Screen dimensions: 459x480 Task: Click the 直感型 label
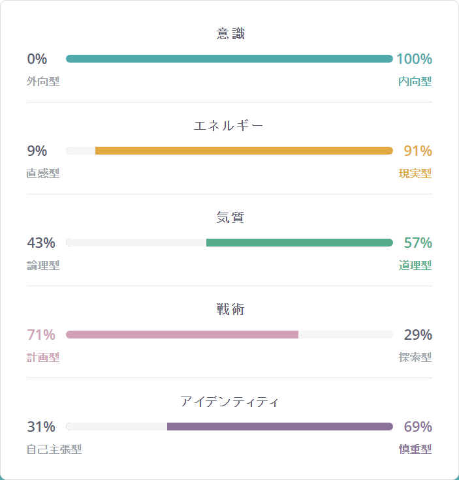tap(43, 173)
